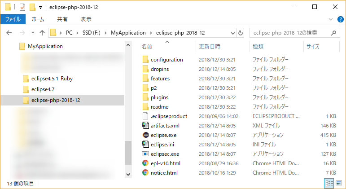Select the eclipse.ini file name
346x189 pixels.
coord(162,145)
